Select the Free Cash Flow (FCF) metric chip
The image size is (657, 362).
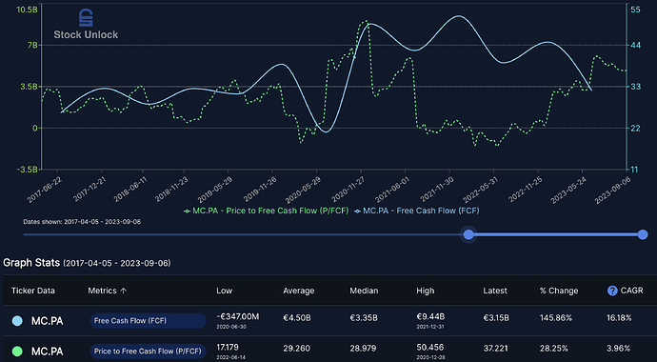click(x=148, y=321)
